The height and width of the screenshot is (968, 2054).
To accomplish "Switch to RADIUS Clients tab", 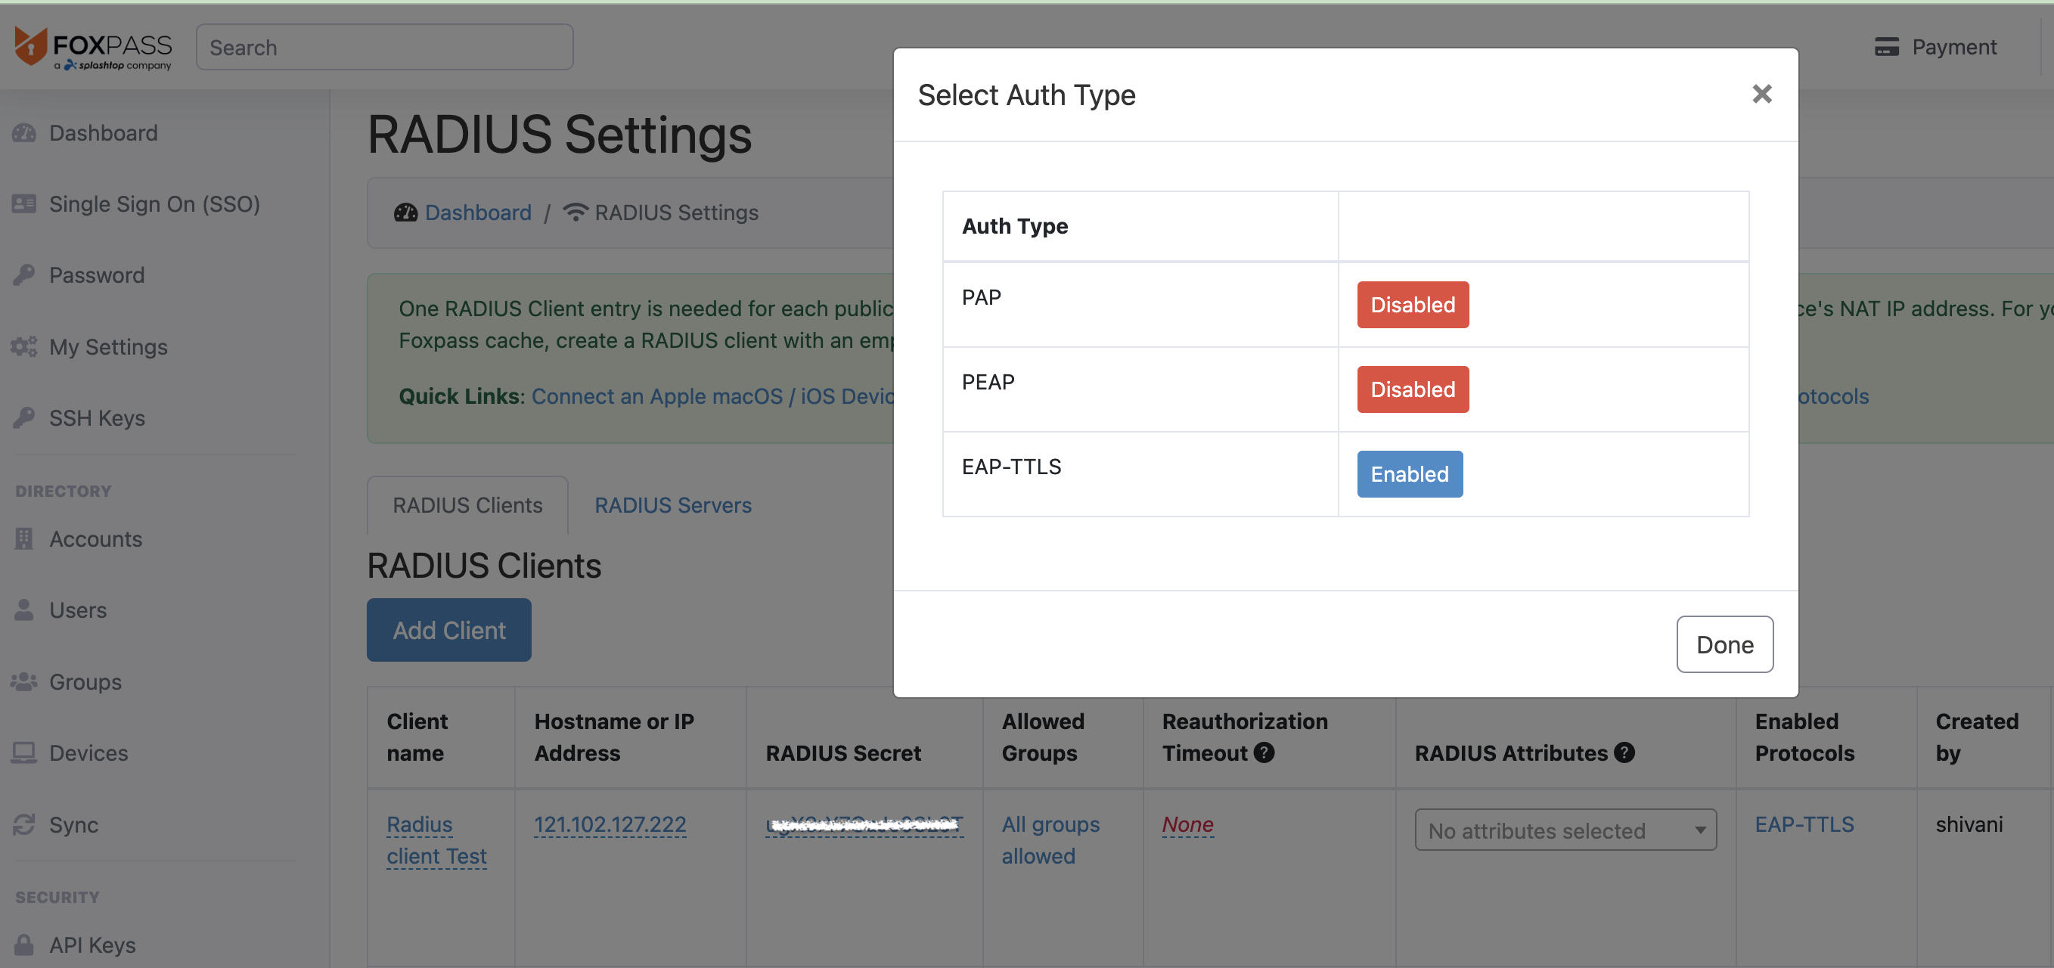I will [467, 503].
